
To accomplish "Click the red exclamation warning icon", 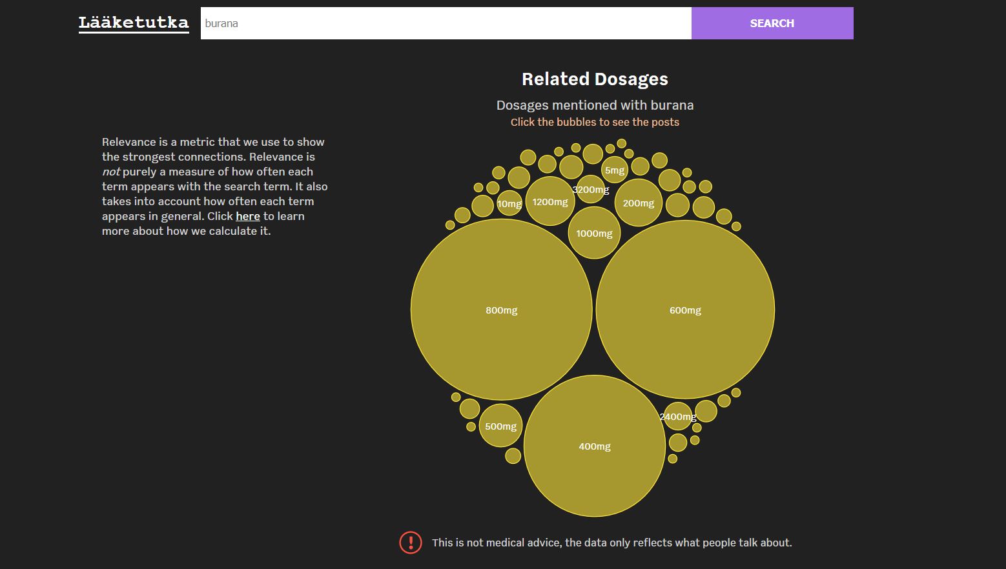I will [x=411, y=543].
